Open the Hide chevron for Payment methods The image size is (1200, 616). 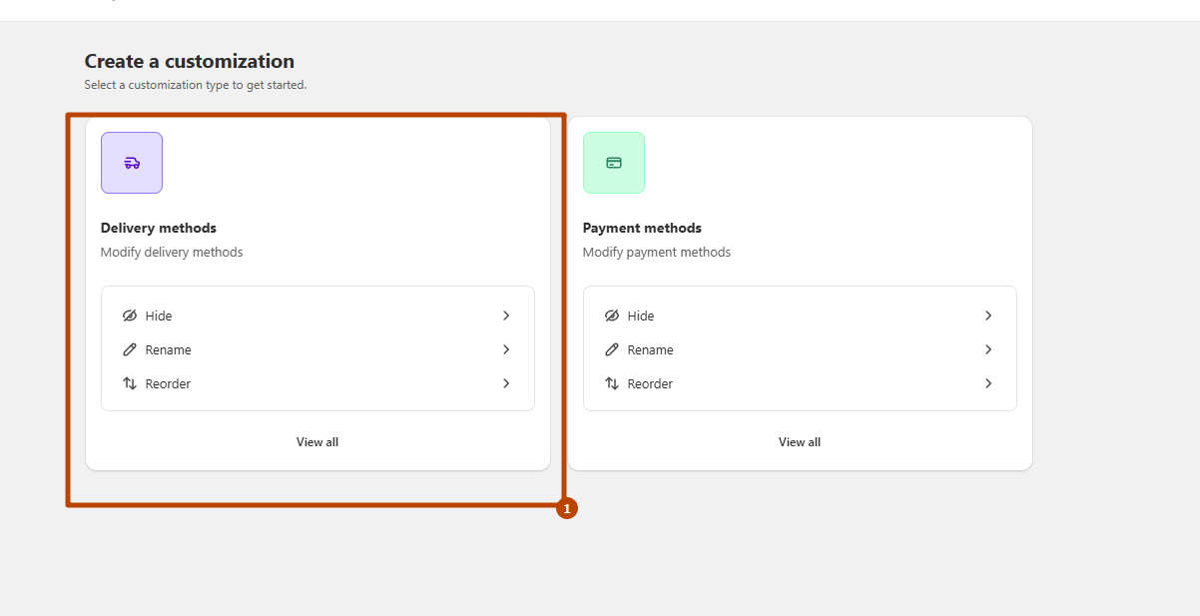pos(988,315)
